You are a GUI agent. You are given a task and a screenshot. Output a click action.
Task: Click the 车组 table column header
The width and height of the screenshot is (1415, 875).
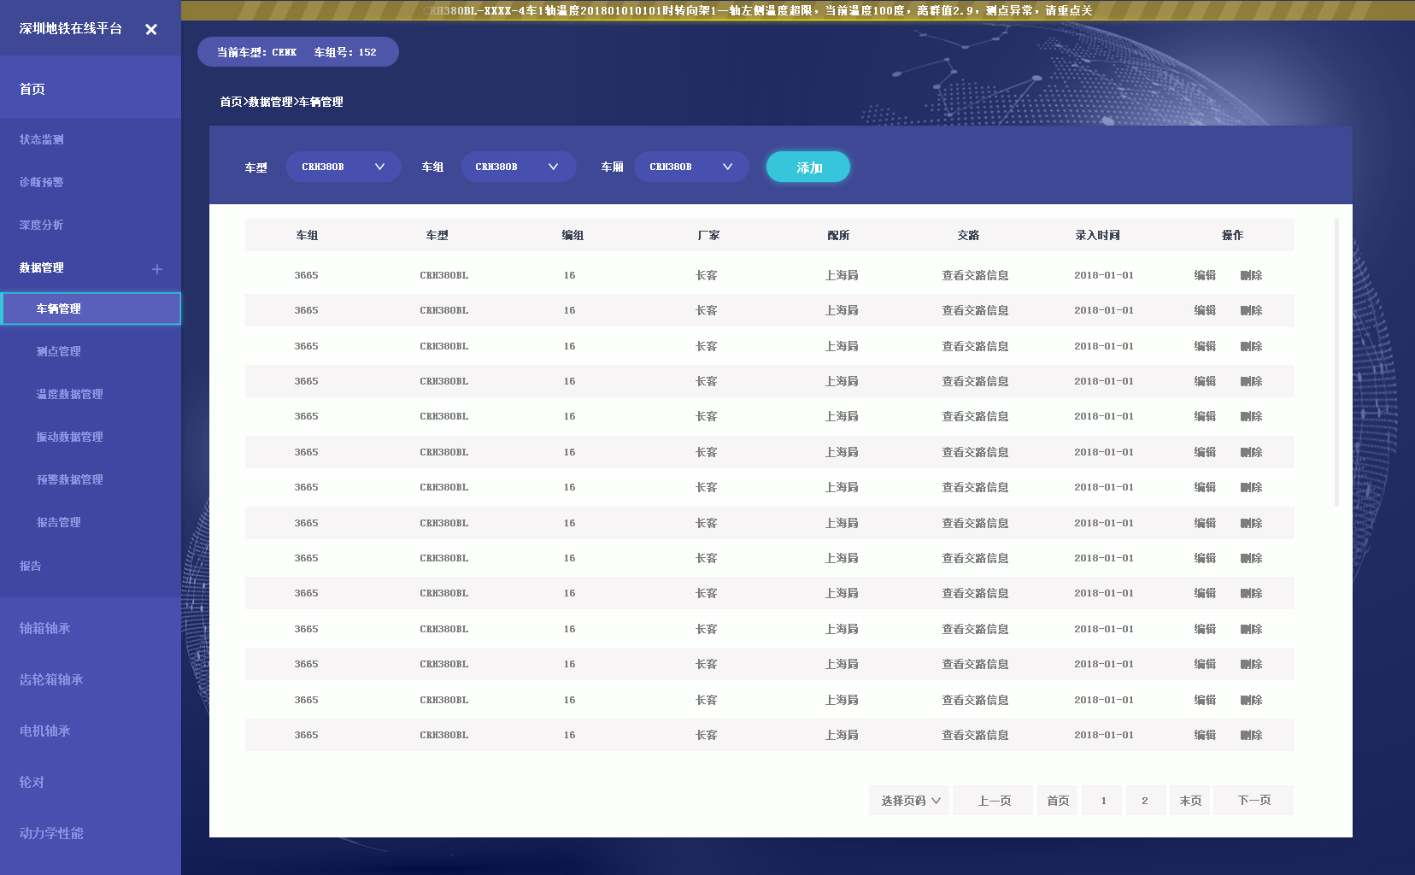307,235
